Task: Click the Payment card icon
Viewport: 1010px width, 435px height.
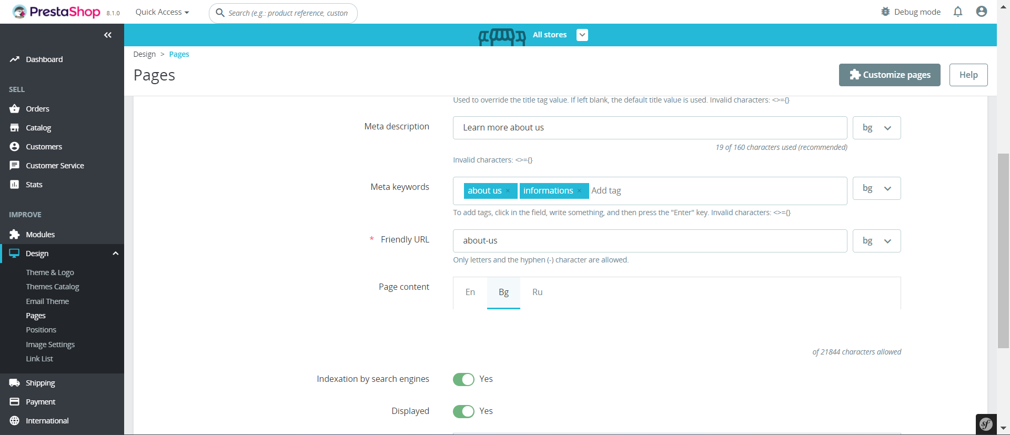Action: click(15, 402)
